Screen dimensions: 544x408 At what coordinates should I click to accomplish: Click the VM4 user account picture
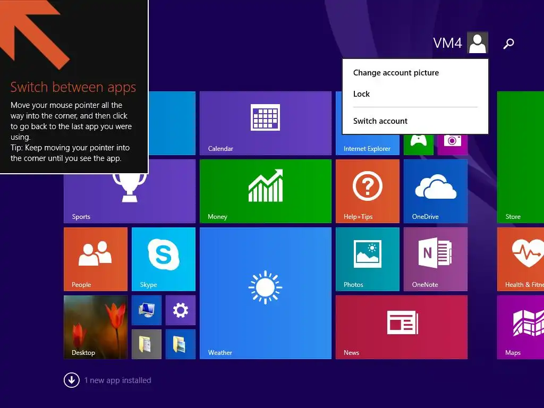[x=478, y=42]
